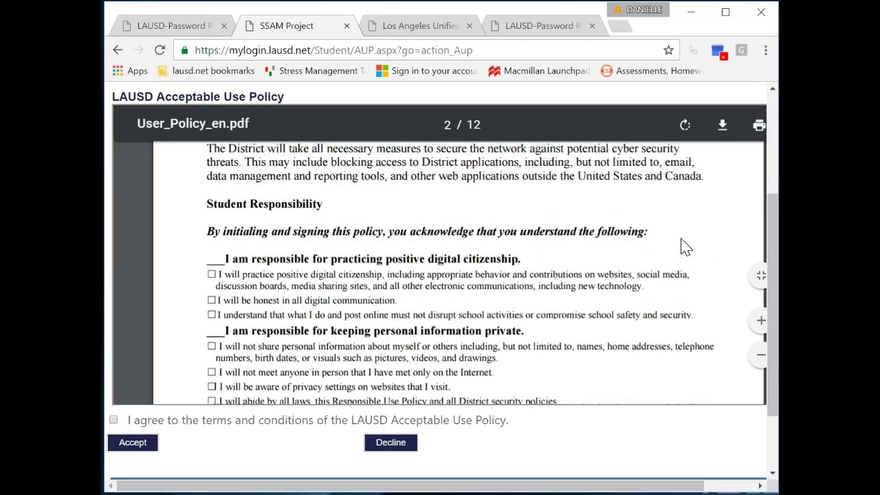Click the Decline button
The width and height of the screenshot is (880, 495).
click(390, 443)
